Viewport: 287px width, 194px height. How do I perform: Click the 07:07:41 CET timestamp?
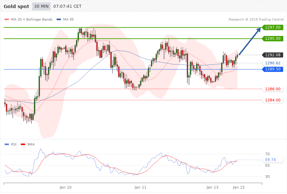[67, 6]
